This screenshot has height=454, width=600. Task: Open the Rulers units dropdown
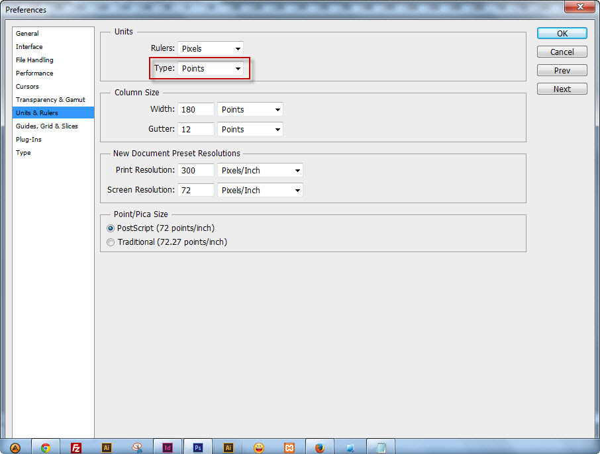coord(211,48)
